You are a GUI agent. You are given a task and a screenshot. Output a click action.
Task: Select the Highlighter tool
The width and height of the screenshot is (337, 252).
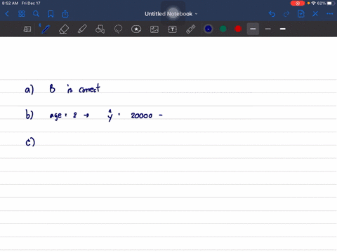pos(82,29)
